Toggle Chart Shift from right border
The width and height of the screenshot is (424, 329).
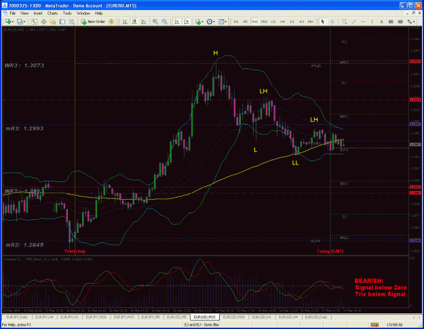[x=186, y=22]
